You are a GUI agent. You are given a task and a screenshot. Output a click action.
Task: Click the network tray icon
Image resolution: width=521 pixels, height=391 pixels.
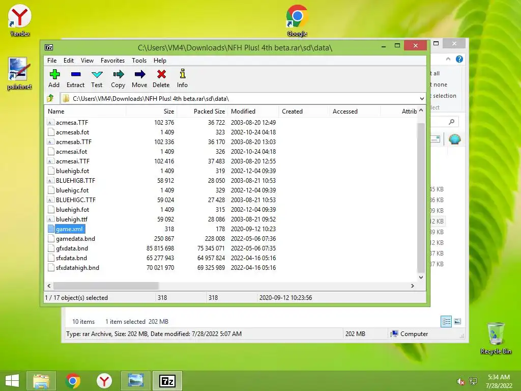[x=473, y=381]
